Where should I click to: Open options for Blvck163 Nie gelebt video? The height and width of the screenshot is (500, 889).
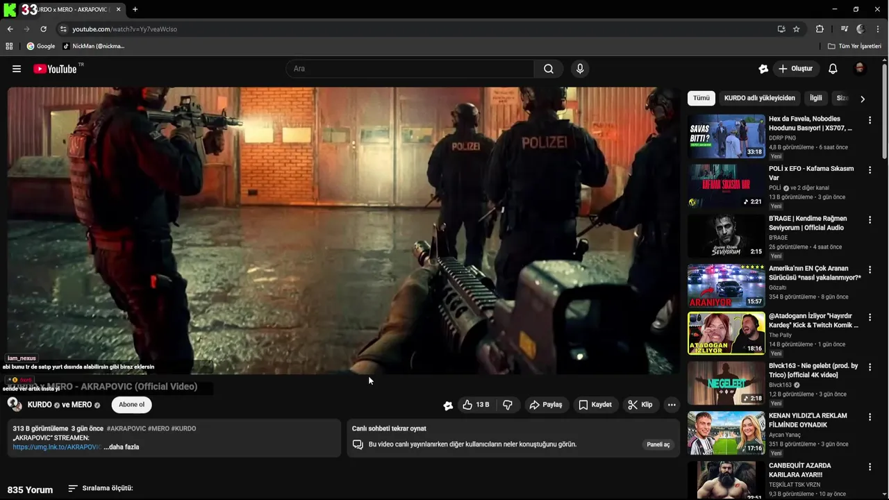[x=870, y=367]
